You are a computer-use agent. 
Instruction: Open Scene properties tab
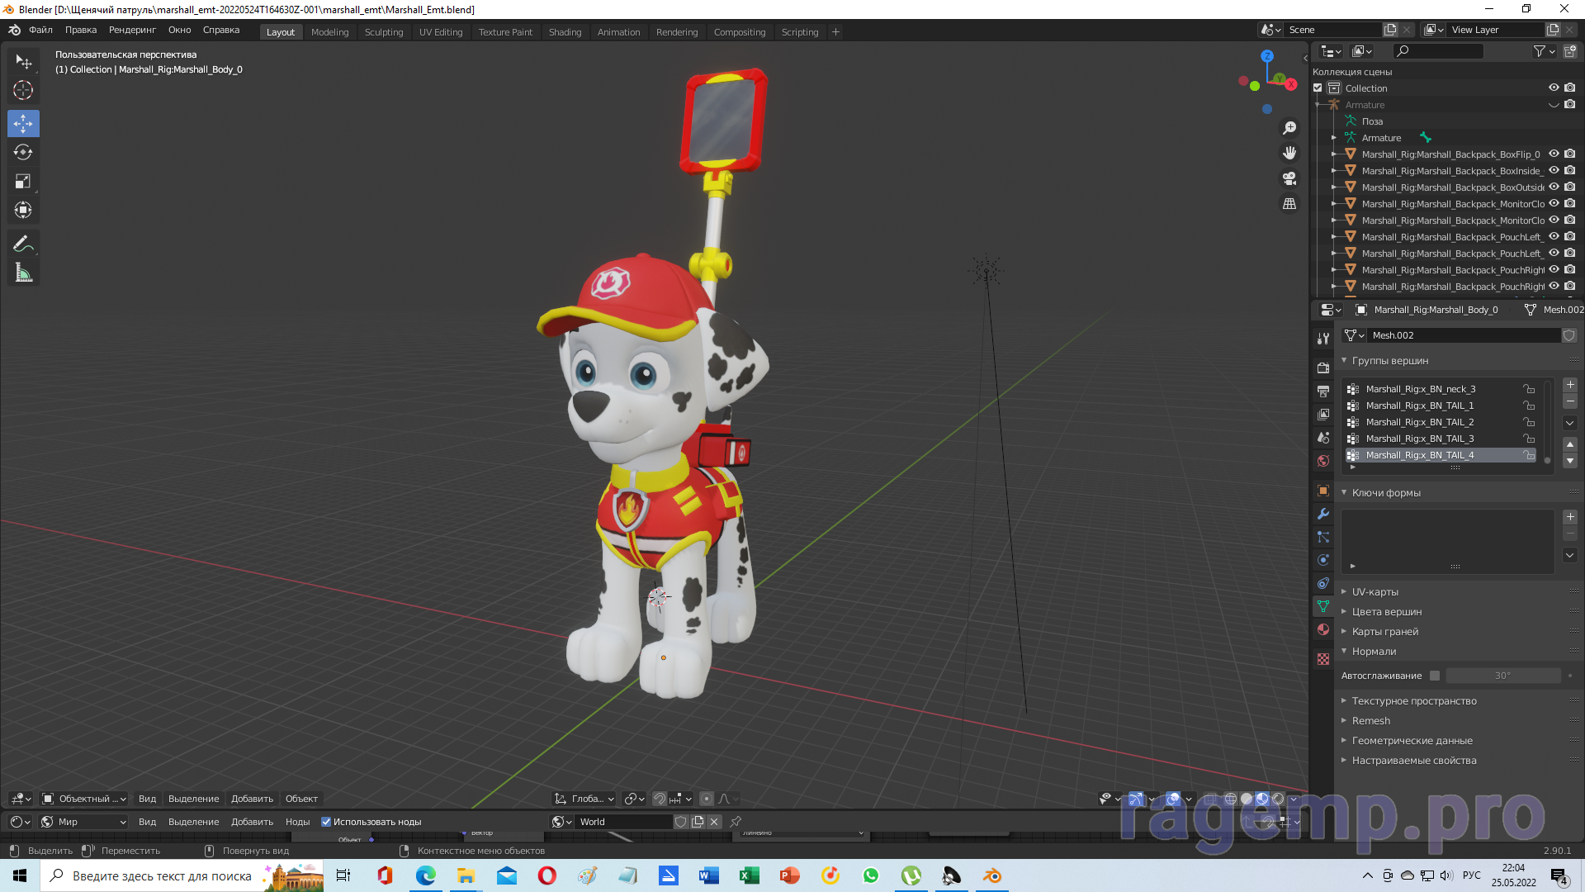click(1323, 437)
